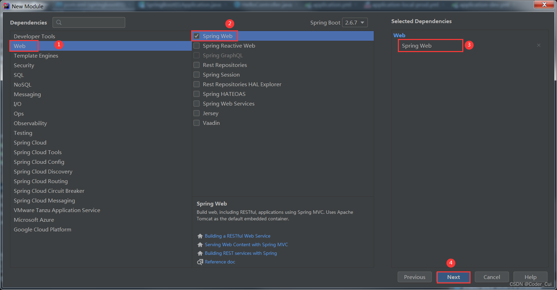Select Template Engines category
Screen dimensions: 557x290
[x=101, y=56]
